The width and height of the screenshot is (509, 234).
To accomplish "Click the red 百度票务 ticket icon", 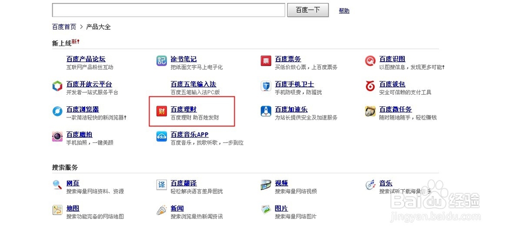I will point(266,61).
